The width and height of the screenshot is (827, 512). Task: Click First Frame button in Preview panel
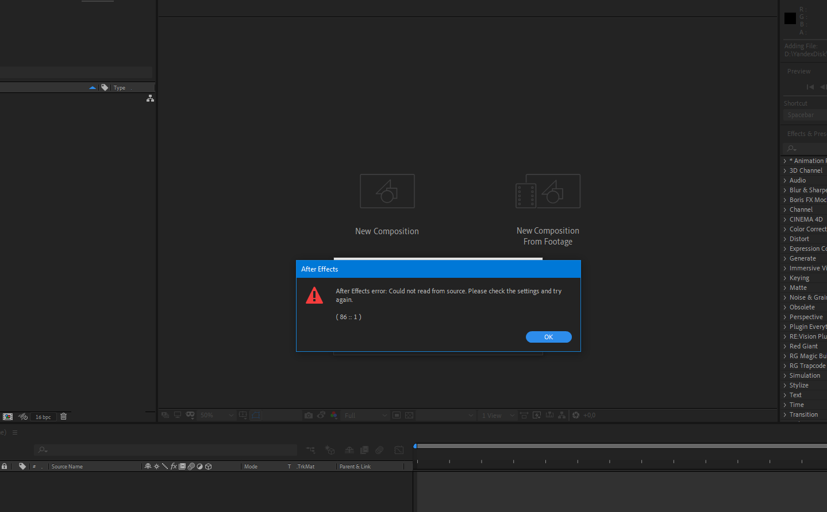point(810,87)
